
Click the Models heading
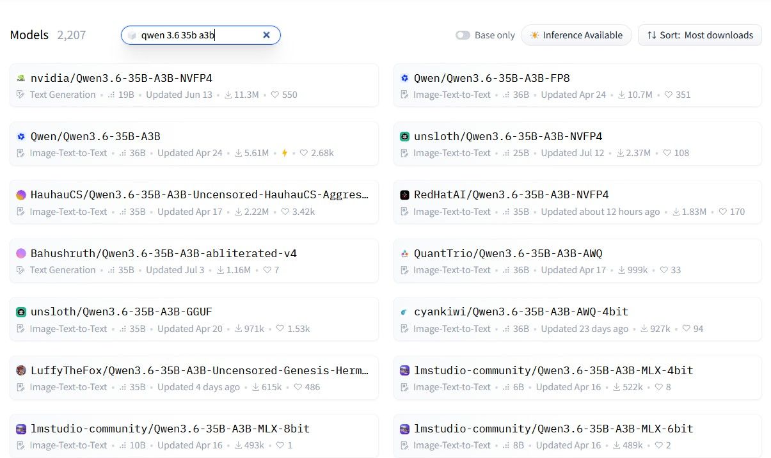click(x=29, y=35)
